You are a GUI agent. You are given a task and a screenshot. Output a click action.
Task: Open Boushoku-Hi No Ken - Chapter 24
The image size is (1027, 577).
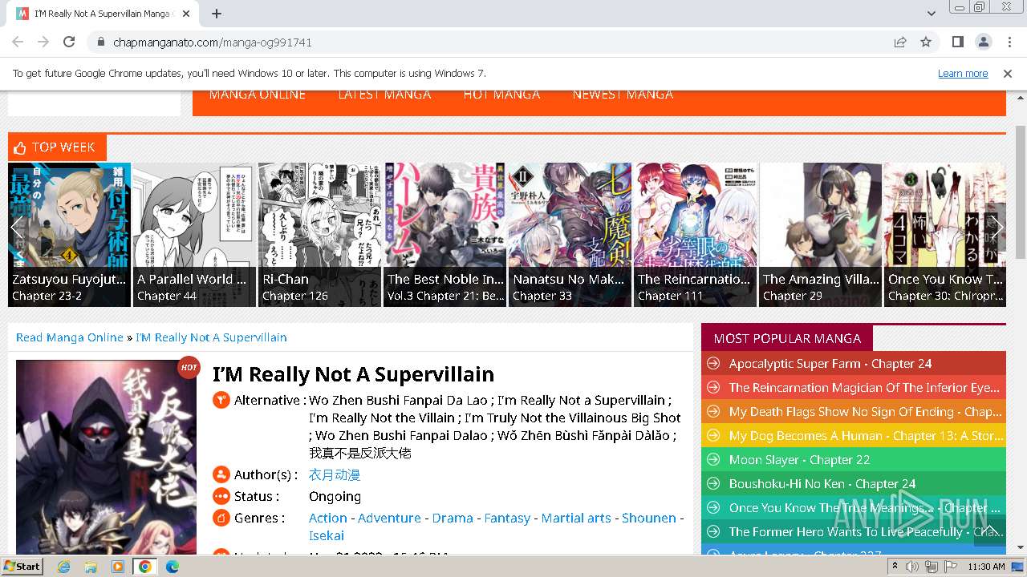pyautogui.click(x=822, y=483)
